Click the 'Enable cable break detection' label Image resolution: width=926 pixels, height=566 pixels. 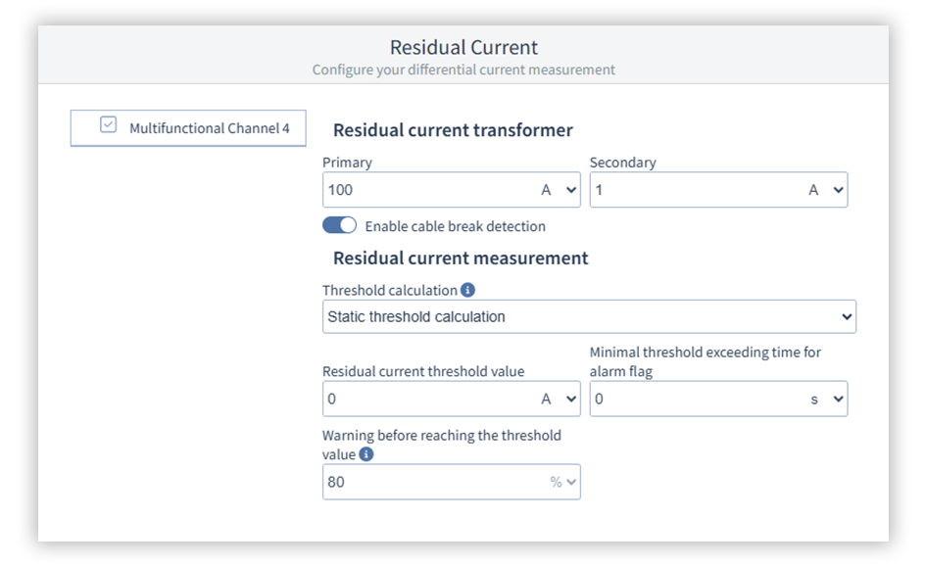[455, 226]
